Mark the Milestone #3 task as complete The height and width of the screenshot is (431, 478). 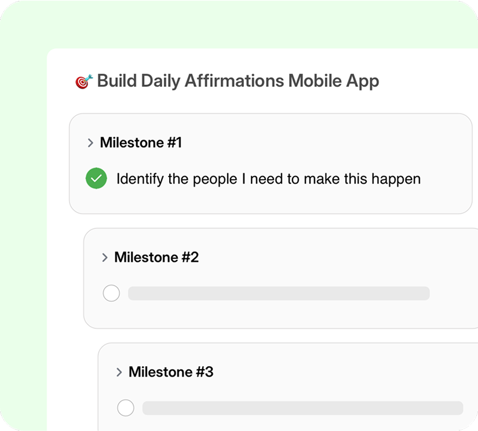tap(126, 408)
